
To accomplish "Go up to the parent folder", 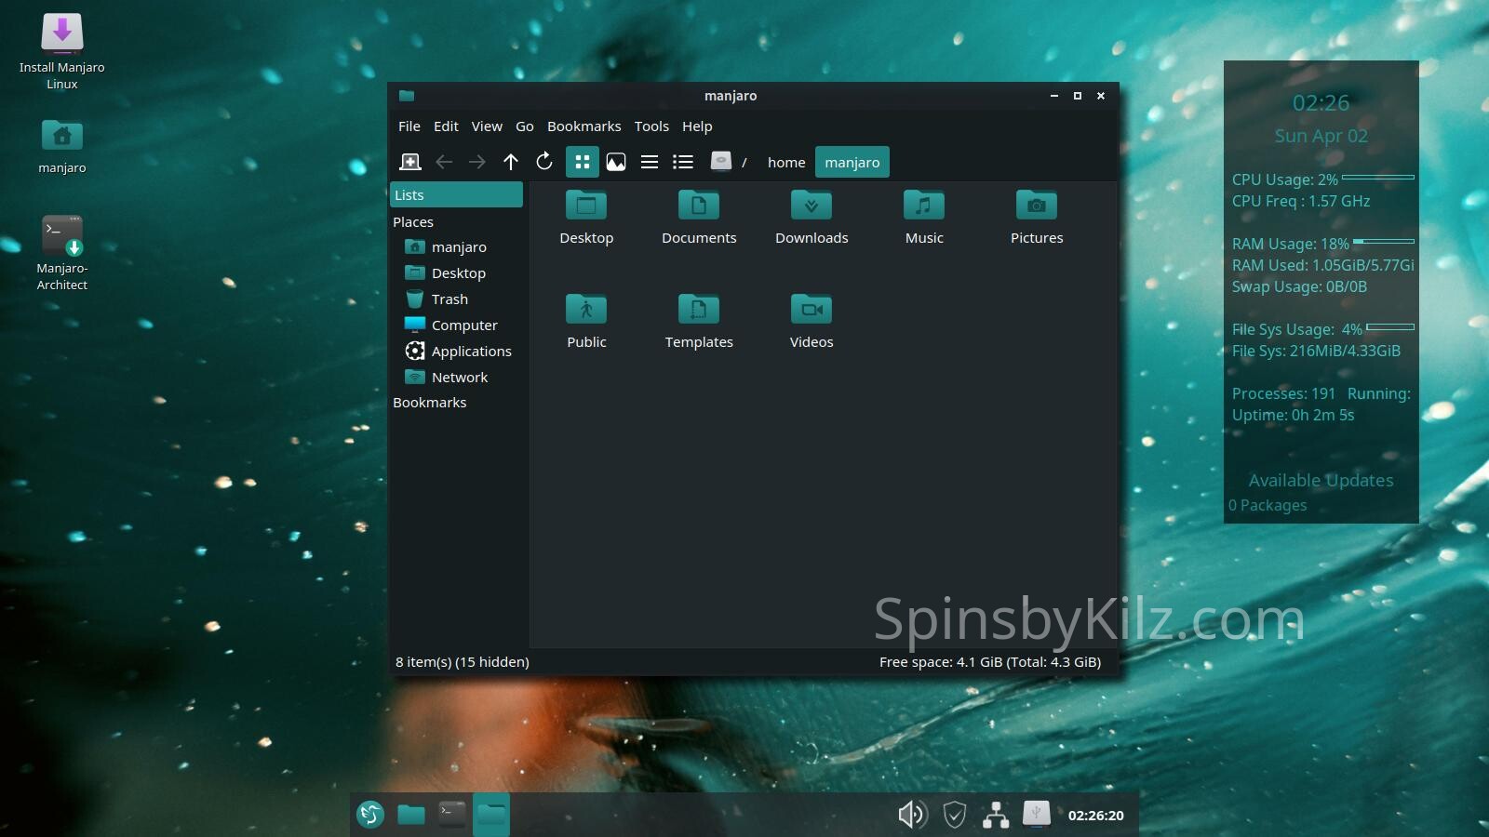I will (511, 162).
